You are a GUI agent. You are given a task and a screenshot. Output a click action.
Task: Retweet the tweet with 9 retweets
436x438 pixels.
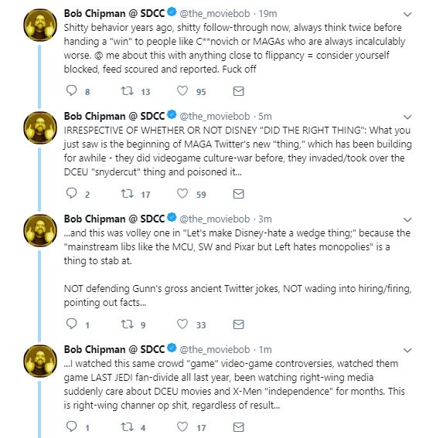point(127,324)
